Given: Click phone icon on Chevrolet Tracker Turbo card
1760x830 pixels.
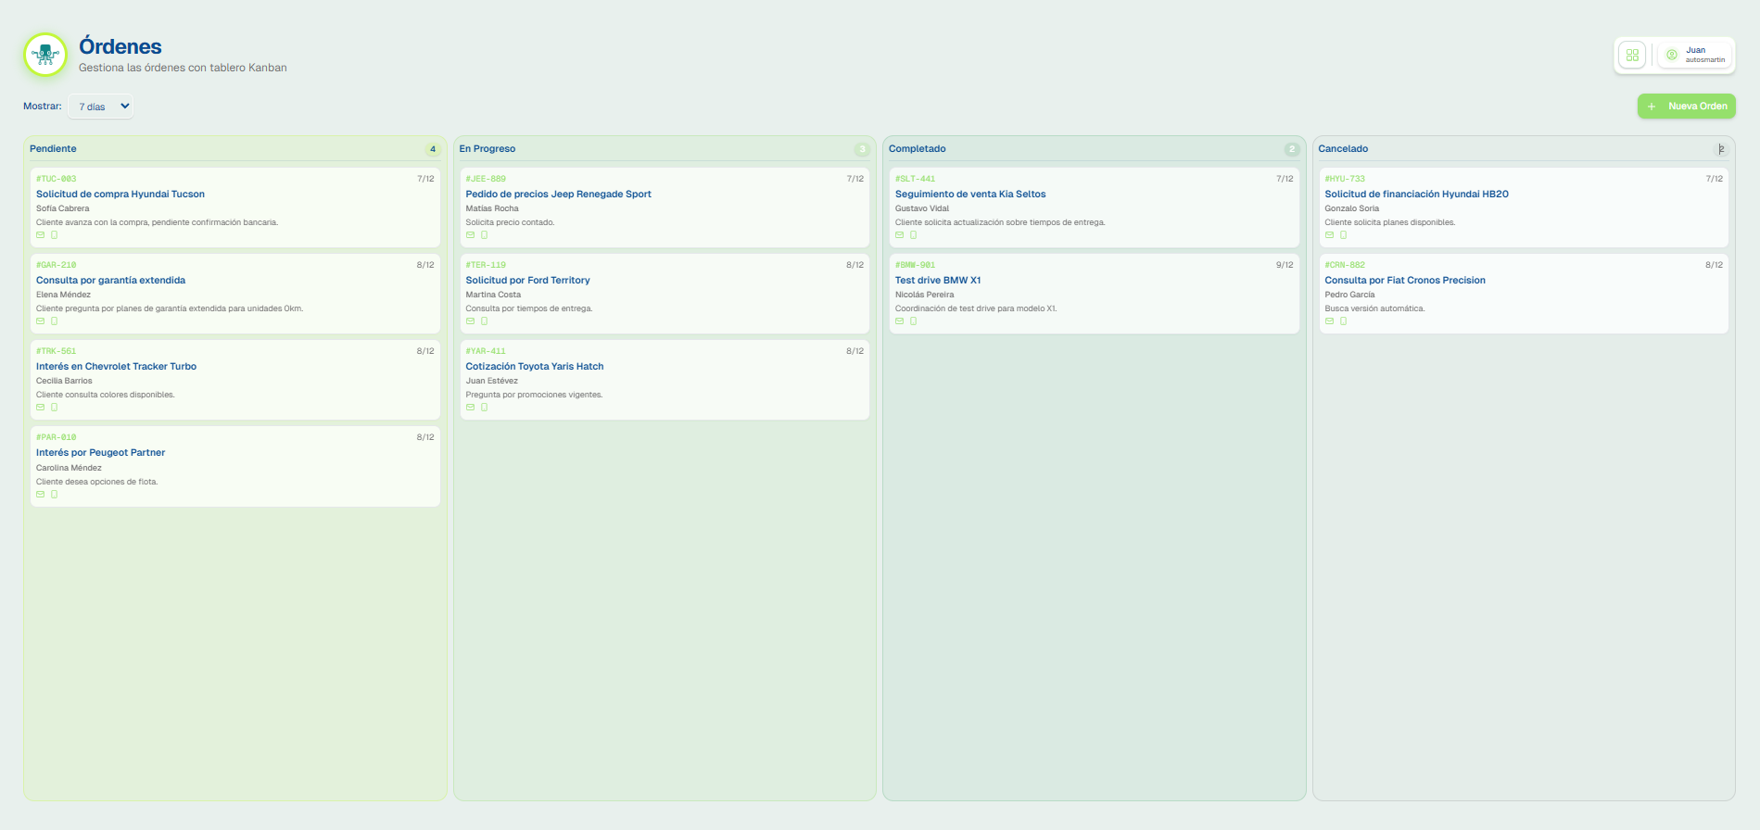Looking at the screenshot, I should coord(54,408).
